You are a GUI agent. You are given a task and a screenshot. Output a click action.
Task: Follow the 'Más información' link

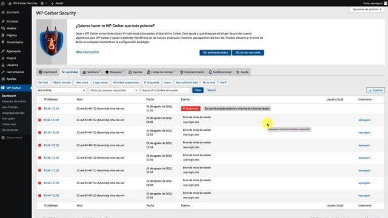tap(87, 52)
